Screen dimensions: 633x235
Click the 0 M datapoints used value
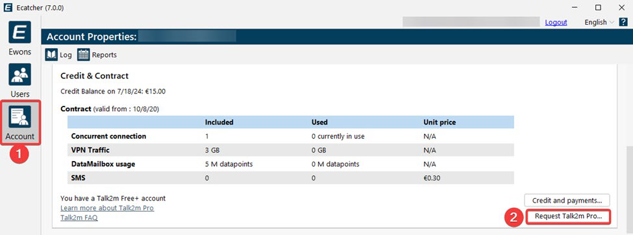pos(335,164)
